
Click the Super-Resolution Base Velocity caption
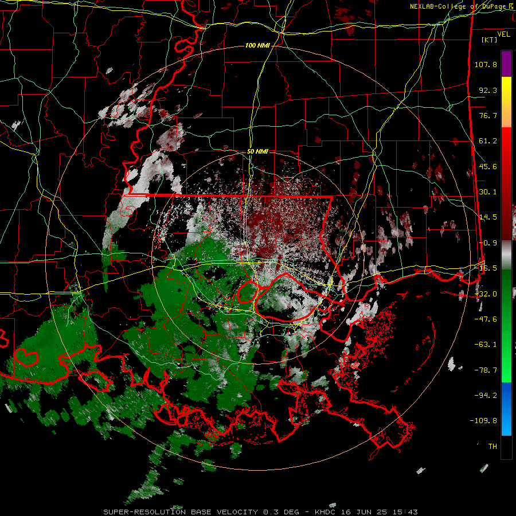[261, 512]
